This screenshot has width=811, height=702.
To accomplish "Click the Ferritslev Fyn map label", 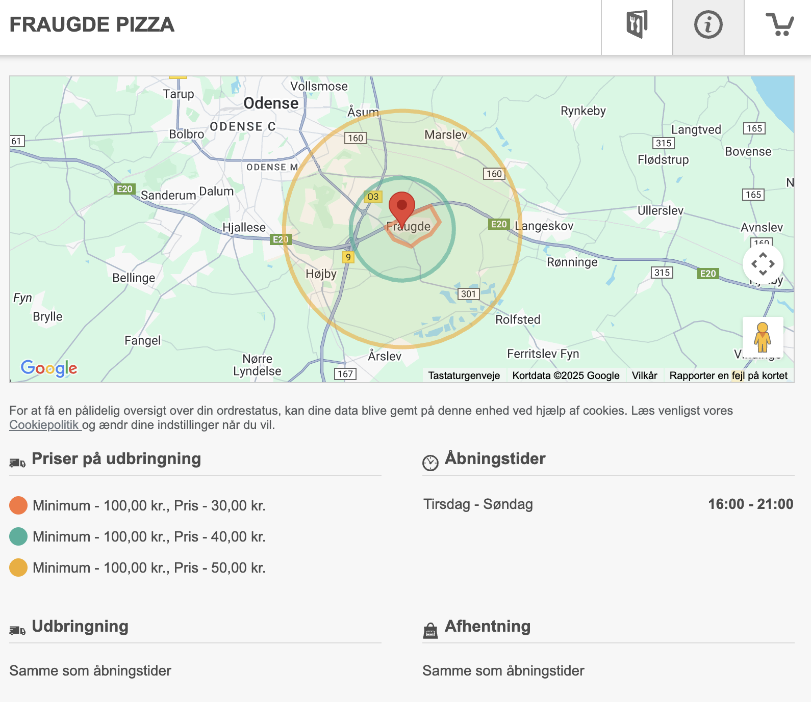I will point(543,354).
